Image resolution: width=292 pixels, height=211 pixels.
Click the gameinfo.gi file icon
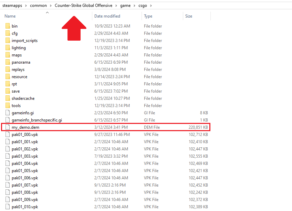7,113
